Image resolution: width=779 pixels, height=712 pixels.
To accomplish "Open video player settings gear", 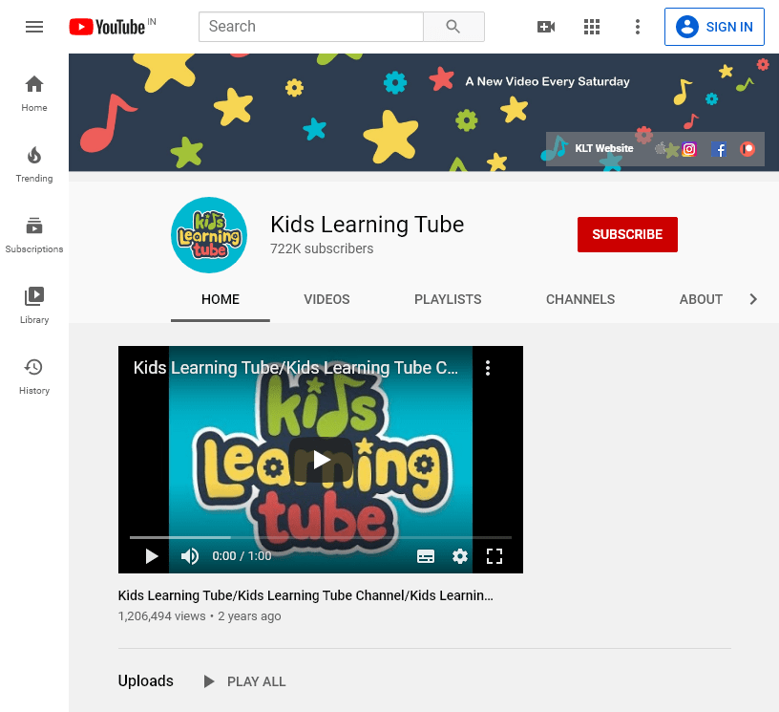I will [x=460, y=556].
